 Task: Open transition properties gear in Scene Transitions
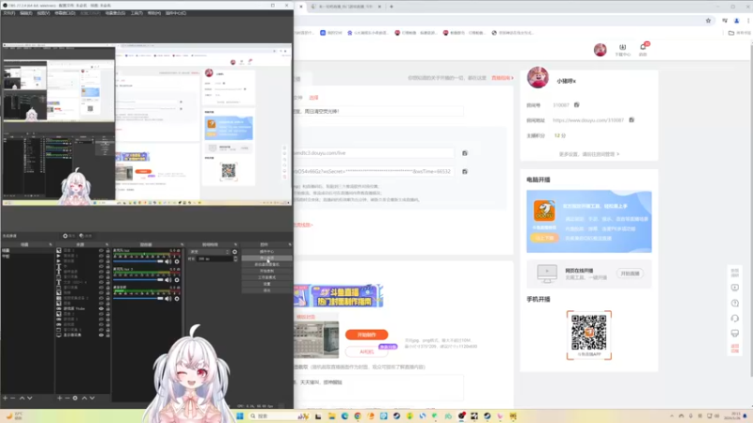[234, 252]
